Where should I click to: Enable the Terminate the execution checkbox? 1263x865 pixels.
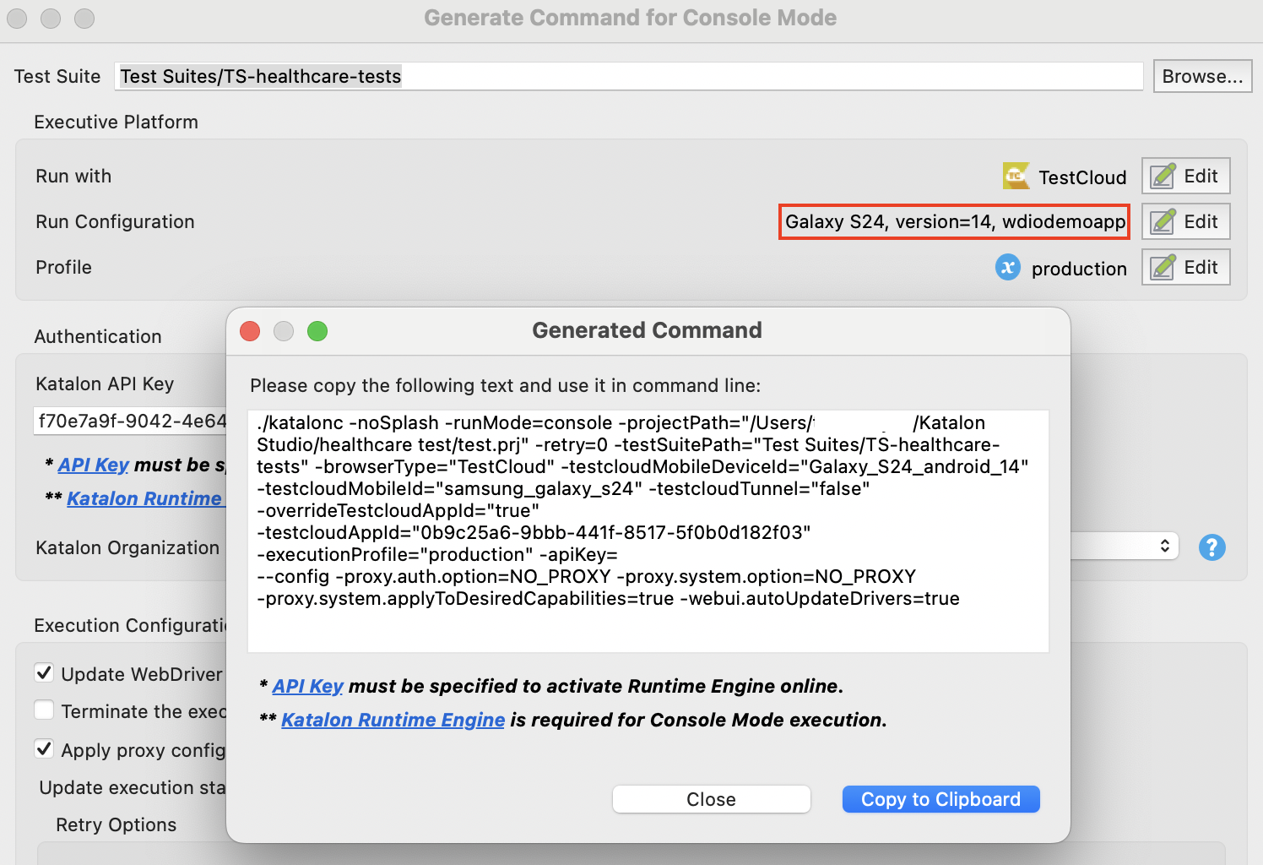[x=44, y=710]
